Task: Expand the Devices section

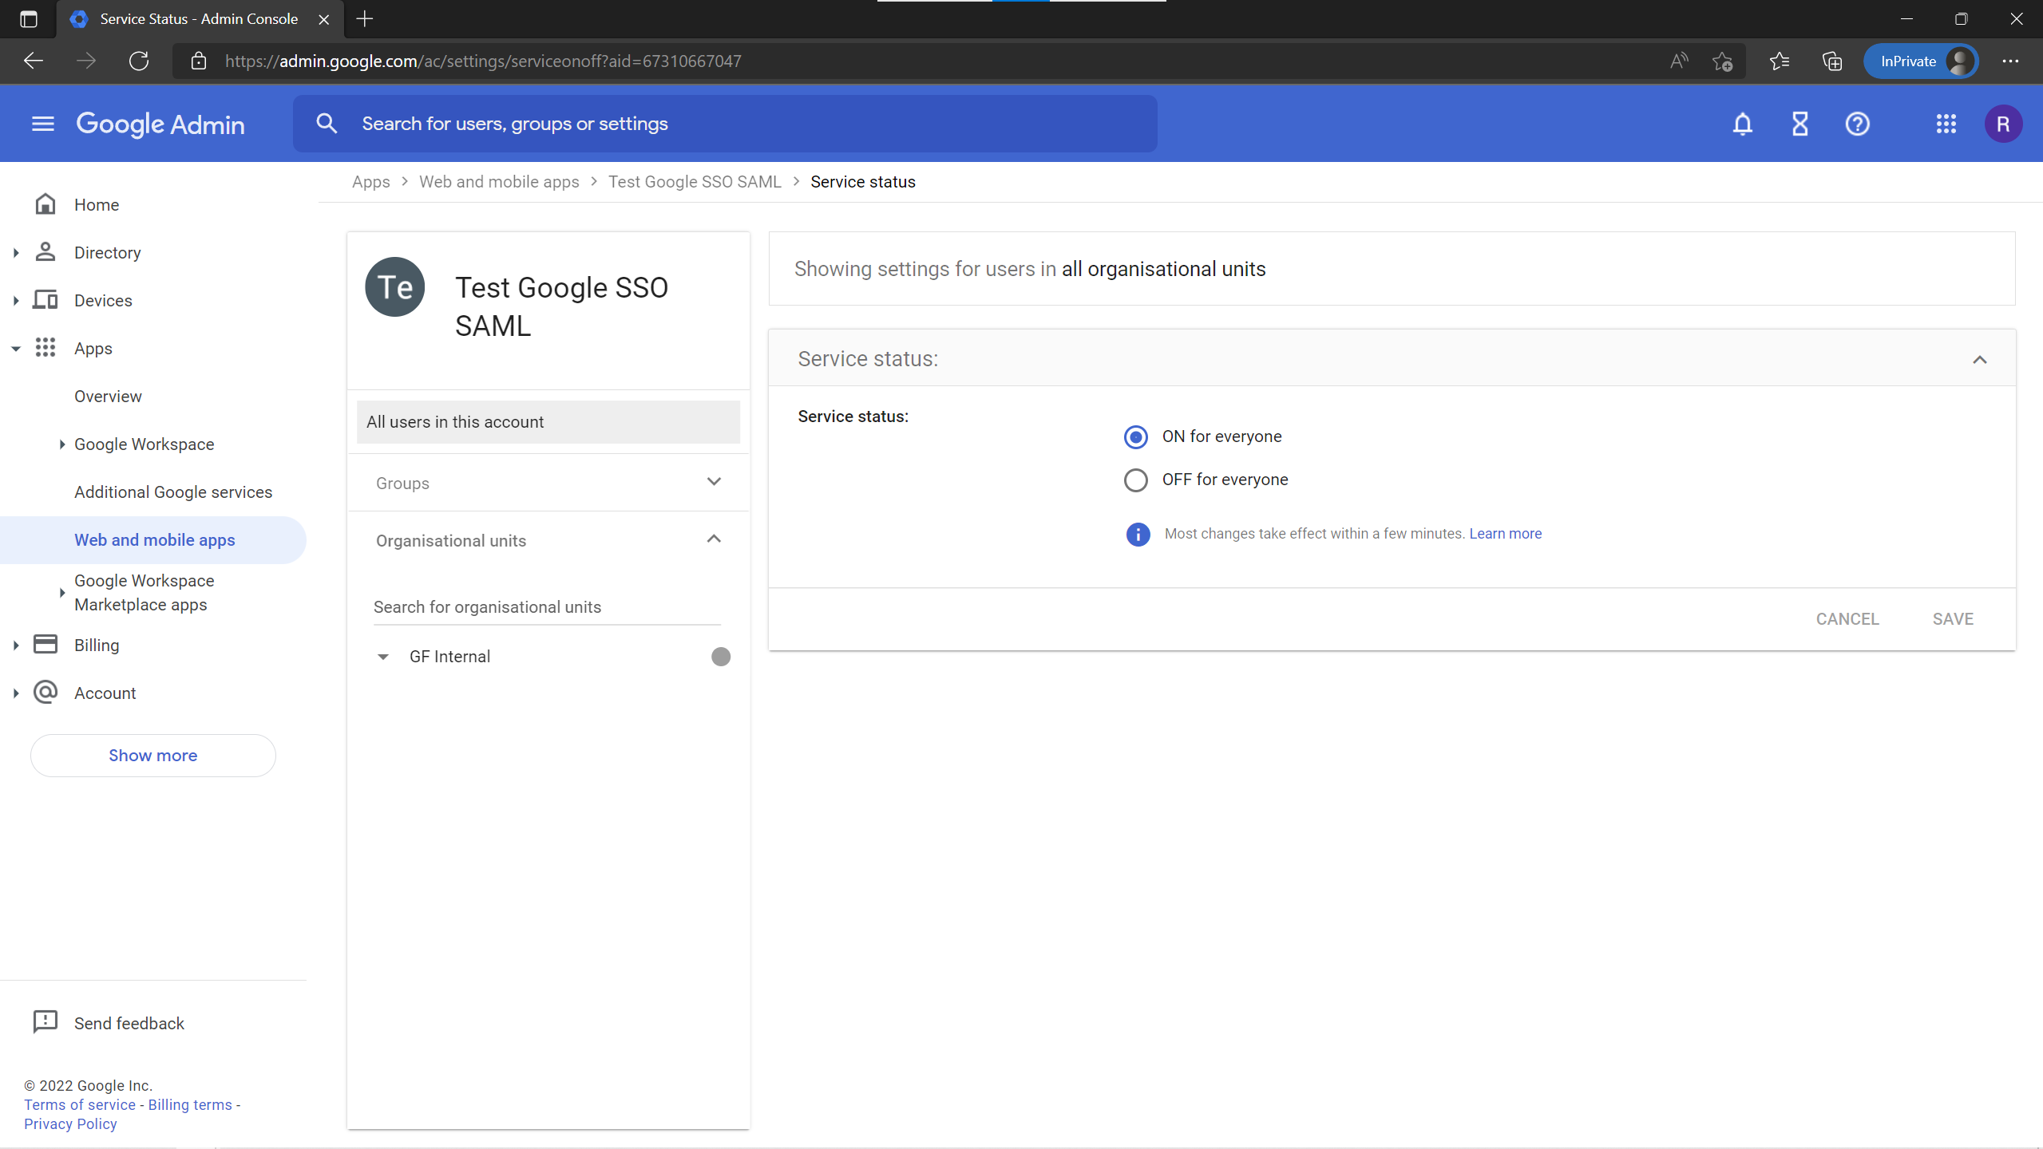Action: (16, 301)
